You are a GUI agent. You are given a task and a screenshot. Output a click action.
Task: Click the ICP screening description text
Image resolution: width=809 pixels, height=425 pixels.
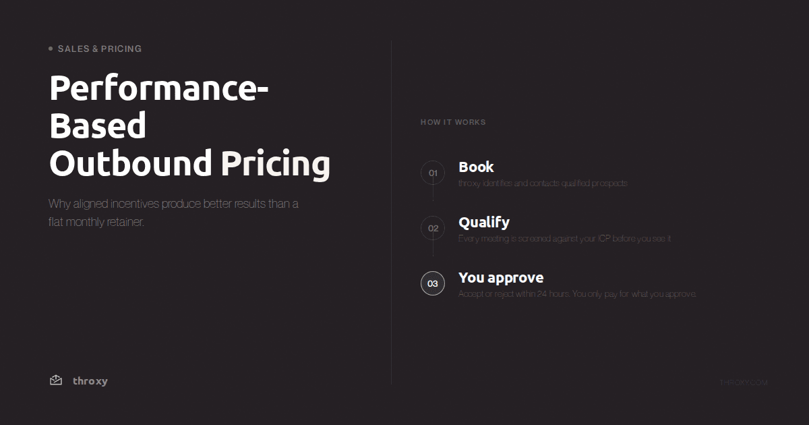coord(564,239)
